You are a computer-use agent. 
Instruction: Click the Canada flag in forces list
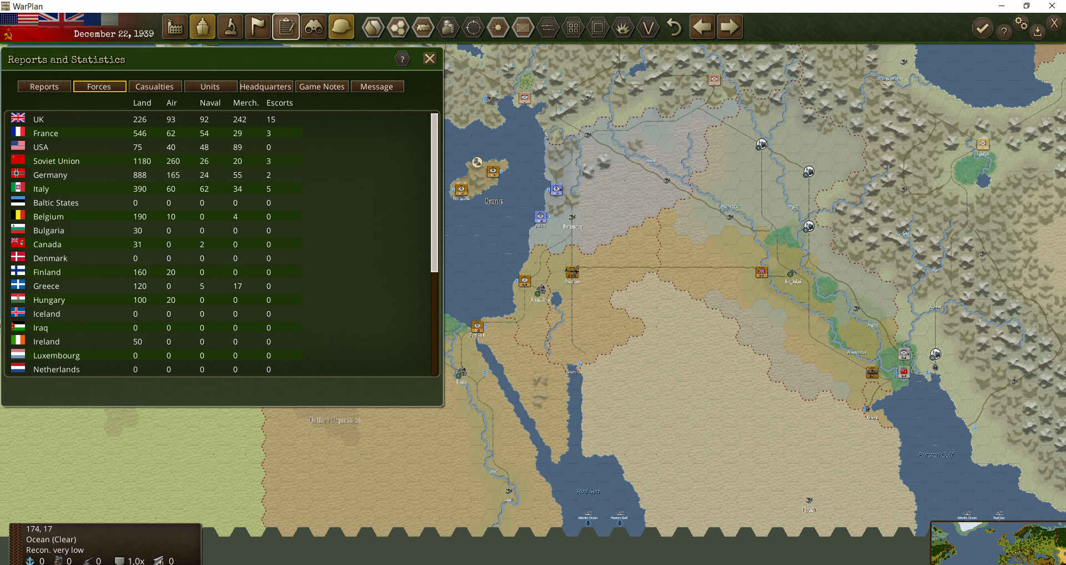coord(18,243)
